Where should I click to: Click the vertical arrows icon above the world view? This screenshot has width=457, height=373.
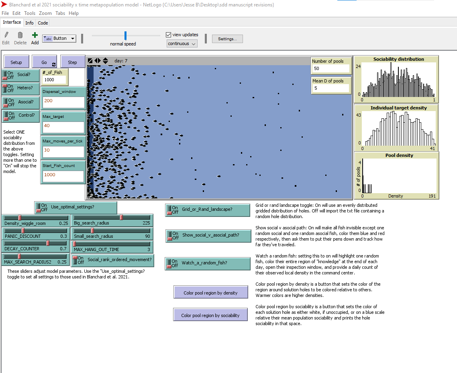click(x=105, y=60)
